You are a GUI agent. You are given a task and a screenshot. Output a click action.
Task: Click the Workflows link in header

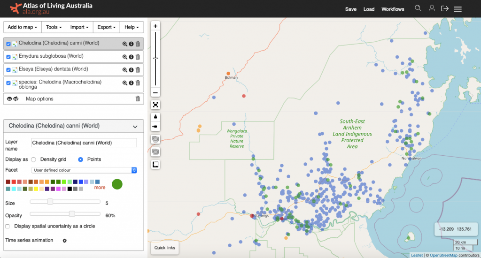pyautogui.click(x=393, y=9)
